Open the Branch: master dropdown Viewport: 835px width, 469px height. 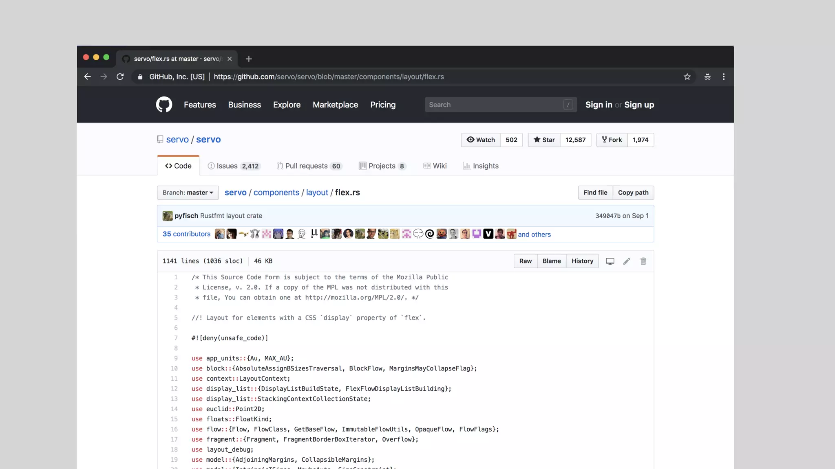point(188,193)
